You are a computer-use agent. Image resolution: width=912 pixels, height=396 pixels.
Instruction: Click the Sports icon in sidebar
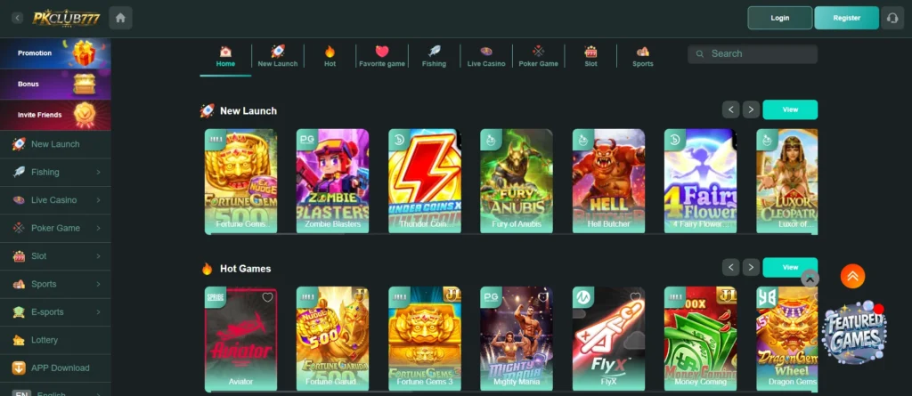tap(19, 284)
